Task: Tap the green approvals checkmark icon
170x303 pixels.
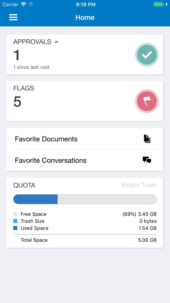Action: (x=147, y=55)
